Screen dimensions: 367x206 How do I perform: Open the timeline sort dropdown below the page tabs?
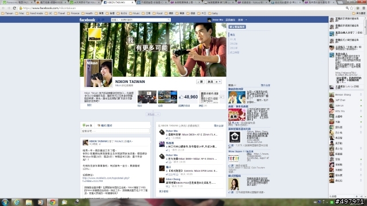click(153, 114)
